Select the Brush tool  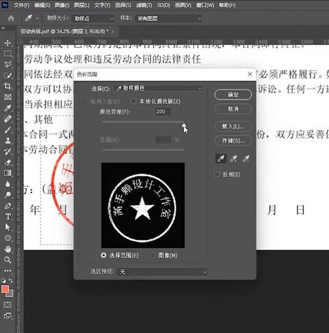click(x=8, y=130)
